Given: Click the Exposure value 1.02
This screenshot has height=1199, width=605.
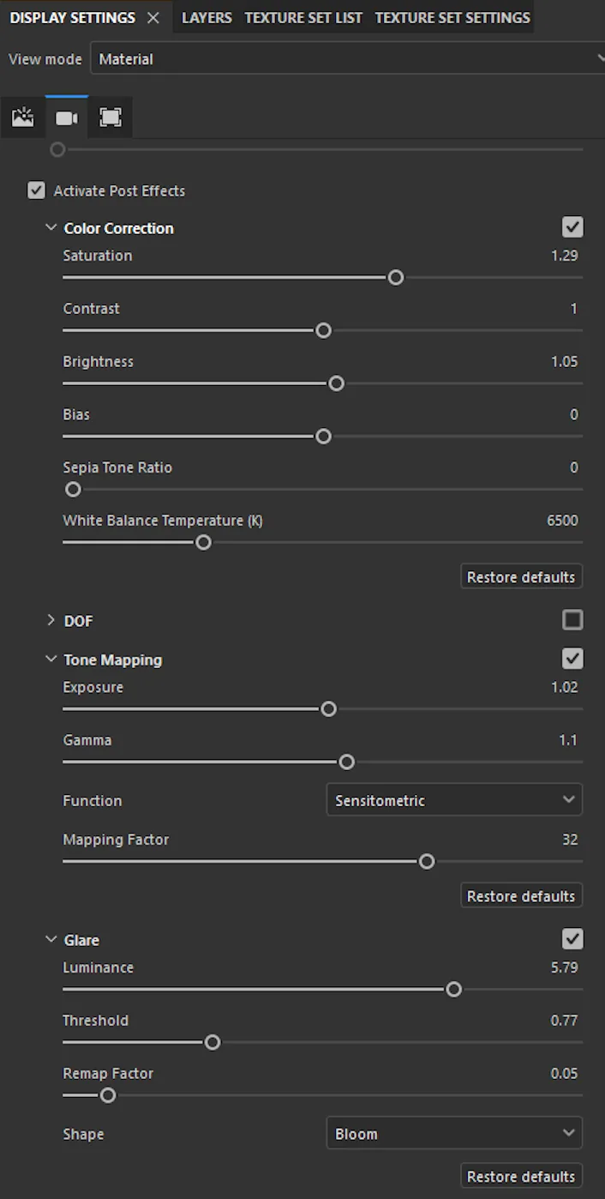Looking at the screenshot, I should (x=565, y=687).
